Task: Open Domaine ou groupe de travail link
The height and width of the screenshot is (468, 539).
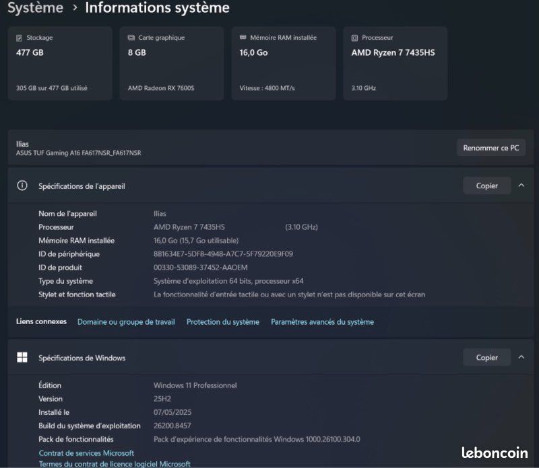Action: tap(126, 322)
